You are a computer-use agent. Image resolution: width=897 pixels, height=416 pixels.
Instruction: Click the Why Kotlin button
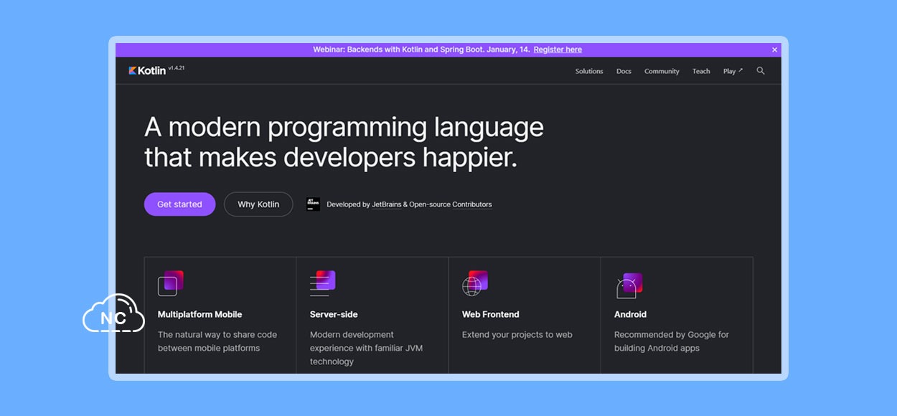[258, 204]
